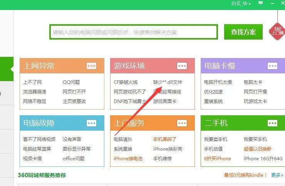Select the 我要买手机 option
Image resolution: width=285 pixels, height=186 pixels.
click(255, 139)
